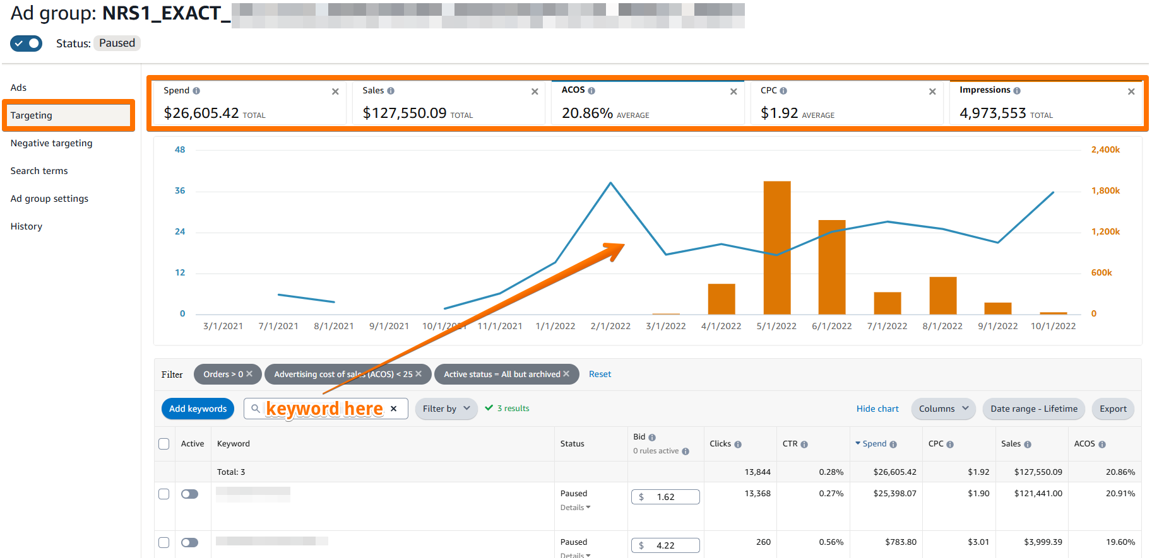Click the CPC metric card info icon

coord(783,91)
